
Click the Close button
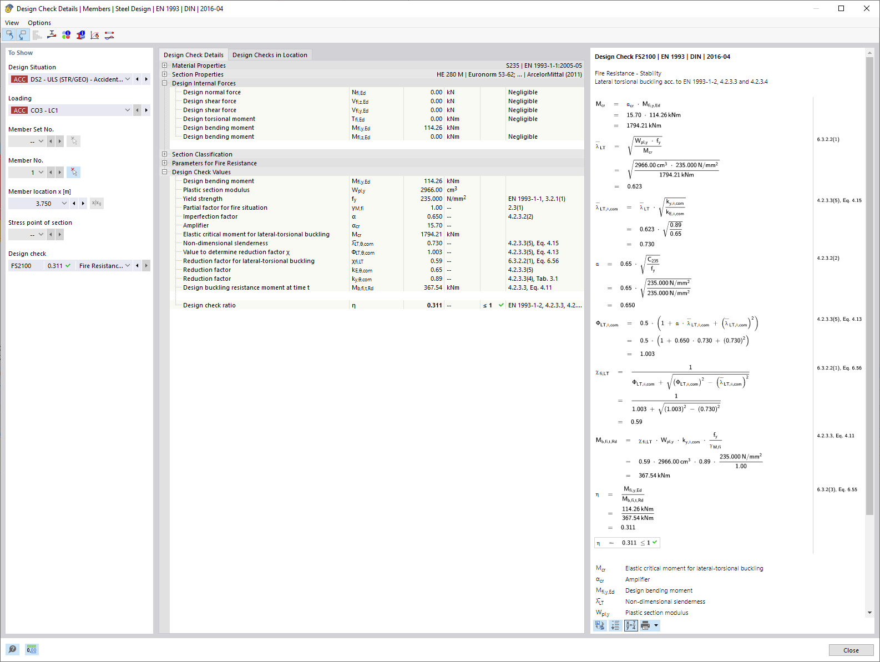point(851,650)
